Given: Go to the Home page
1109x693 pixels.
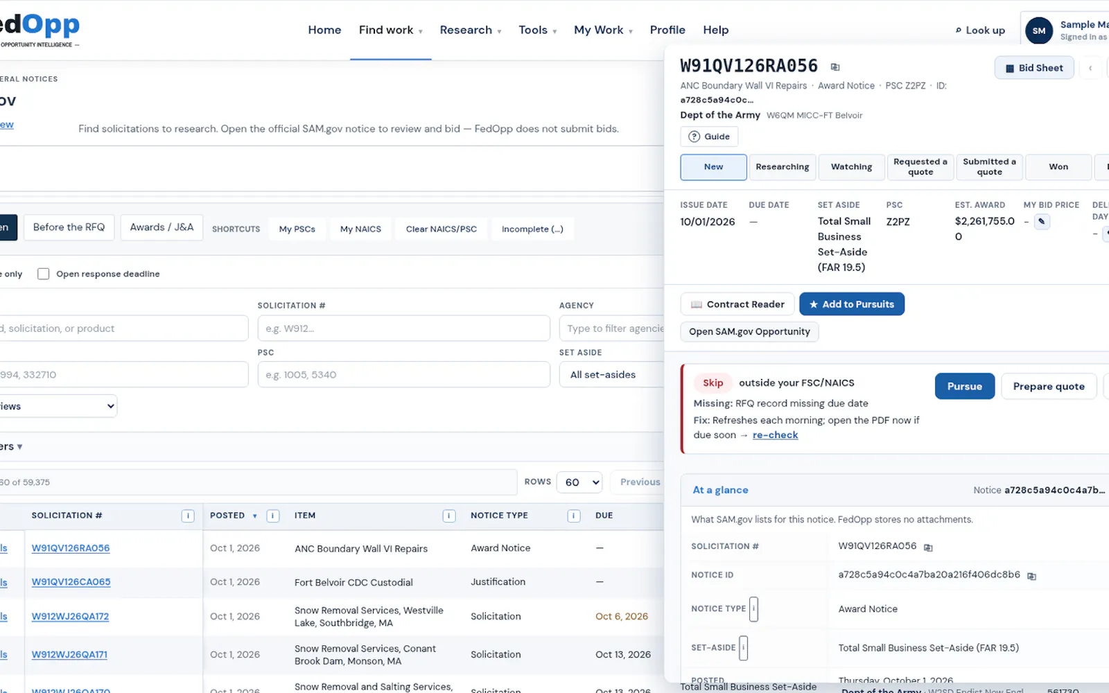Looking at the screenshot, I should pyautogui.click(x=324, y=30).
